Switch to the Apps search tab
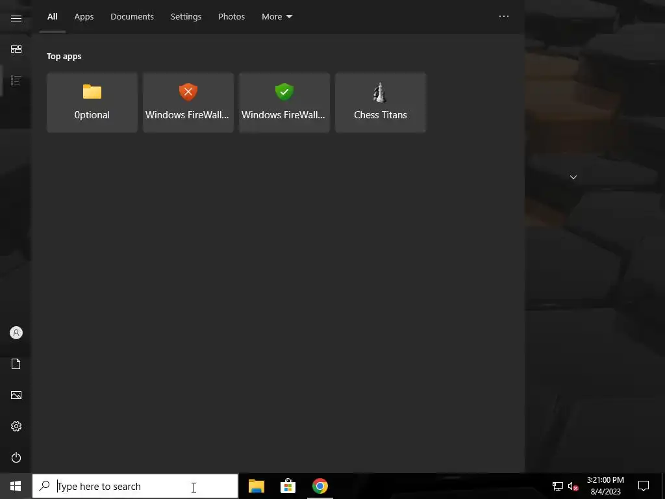Viewport: 665px width, 499px height. 84,16
